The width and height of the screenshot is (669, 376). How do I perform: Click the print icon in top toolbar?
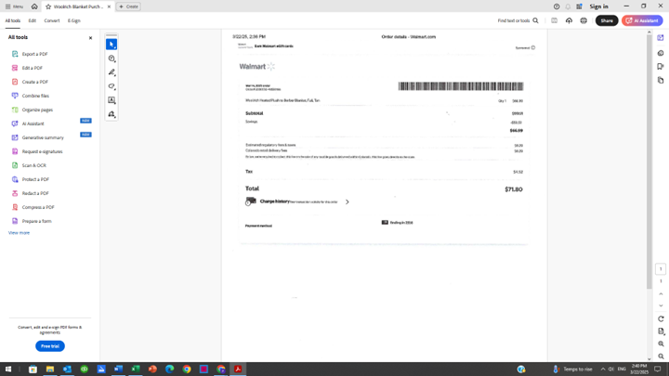click(x=584, y=20)
